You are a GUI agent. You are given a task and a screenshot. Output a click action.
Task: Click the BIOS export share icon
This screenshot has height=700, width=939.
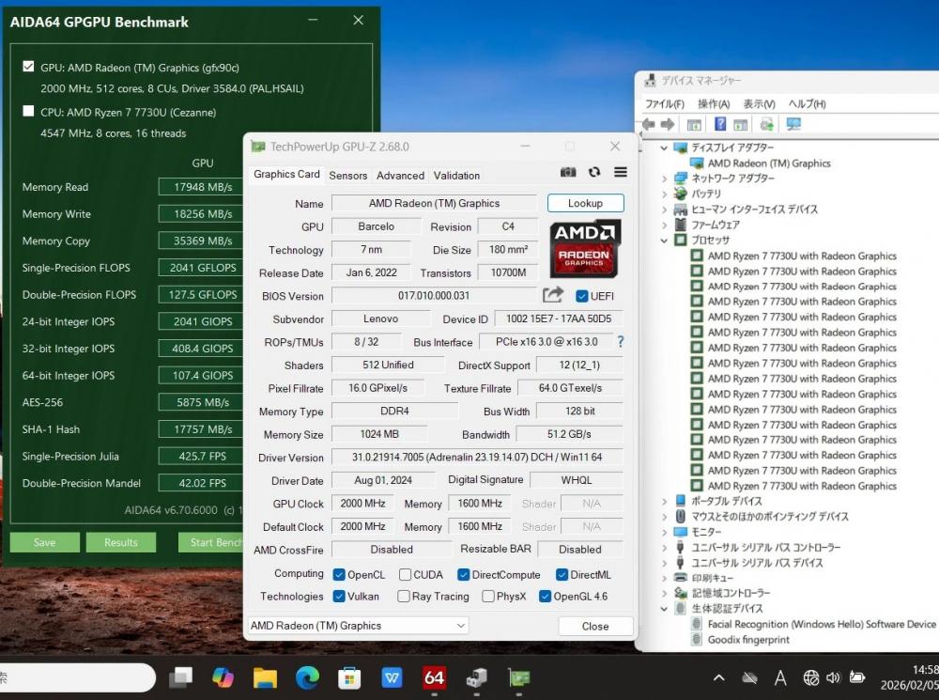coord(553,295)
